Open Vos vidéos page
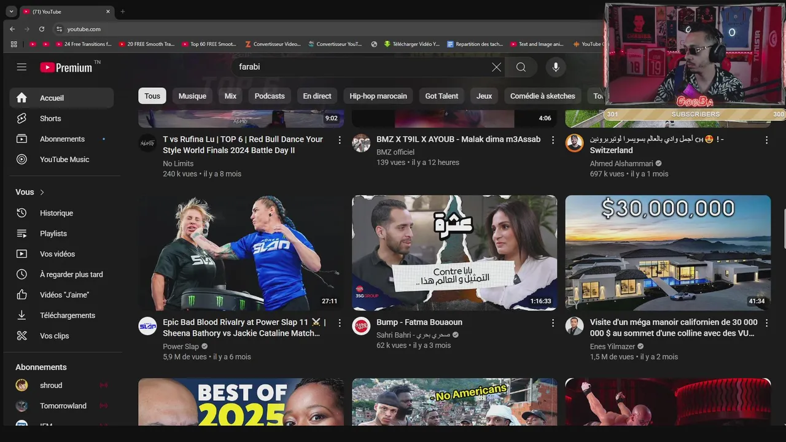Image resolution: width=786 pixels, height=442 pixels. (x=61, y=254)
